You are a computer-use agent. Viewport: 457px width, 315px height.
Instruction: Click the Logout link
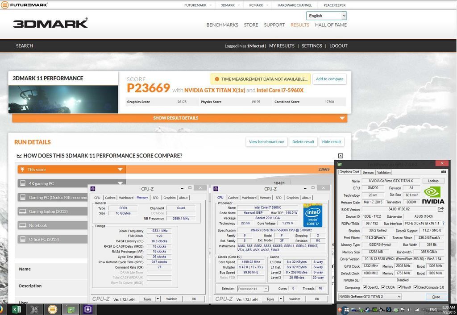(x=338, y=46)
